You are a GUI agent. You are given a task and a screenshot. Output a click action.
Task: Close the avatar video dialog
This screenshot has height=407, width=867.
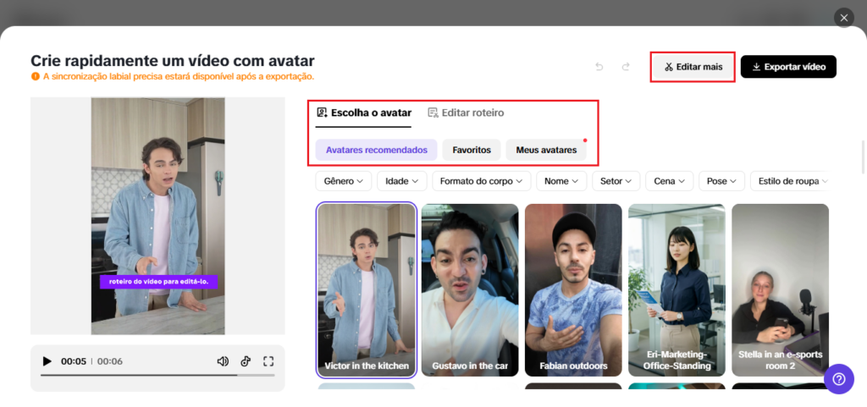pos(844,18)
